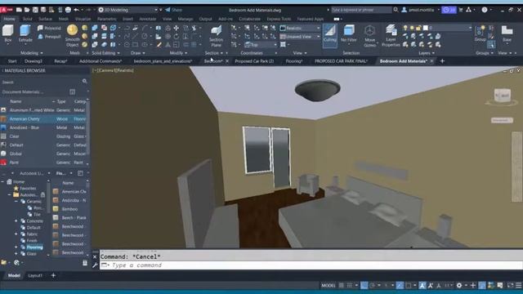Select the Bamboo library material
523x294 pixels.
tap(69, 209)
